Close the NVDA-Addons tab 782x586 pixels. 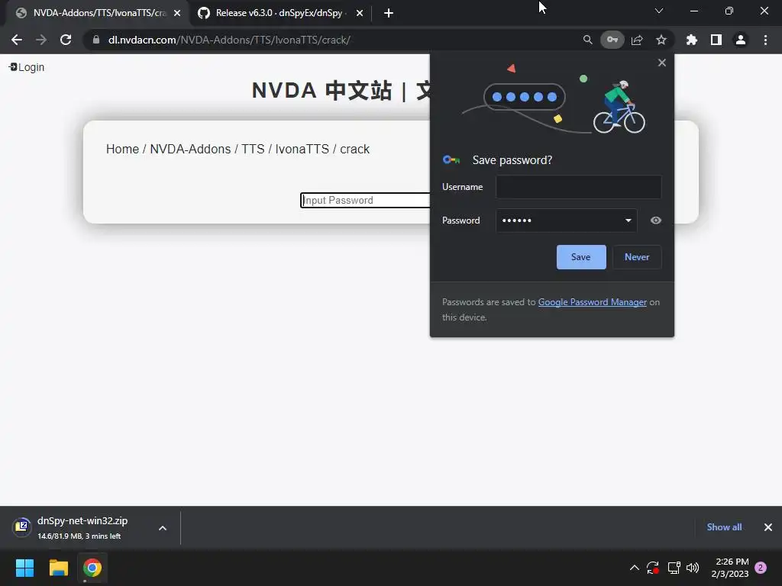point(177,13)
